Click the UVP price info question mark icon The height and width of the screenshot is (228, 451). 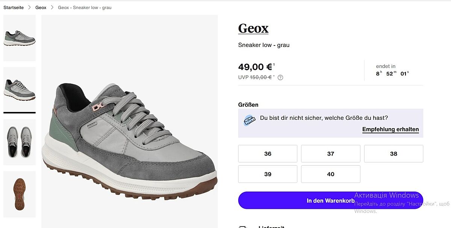click(x=280, y=78)
